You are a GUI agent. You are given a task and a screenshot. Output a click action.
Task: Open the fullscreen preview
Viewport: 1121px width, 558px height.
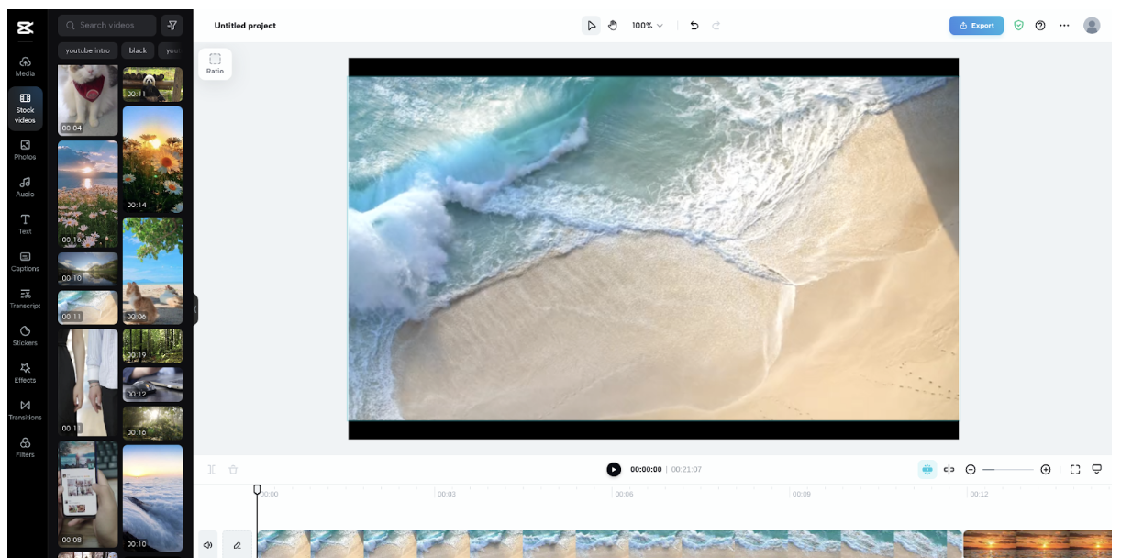1075,470
